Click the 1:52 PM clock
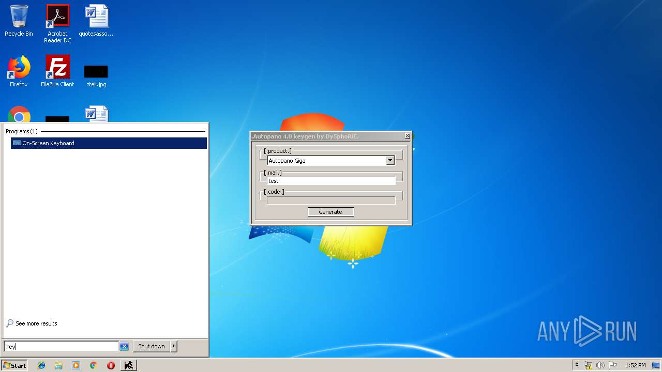The height and width of the screenshot is (372, 662). pos(635,365)
